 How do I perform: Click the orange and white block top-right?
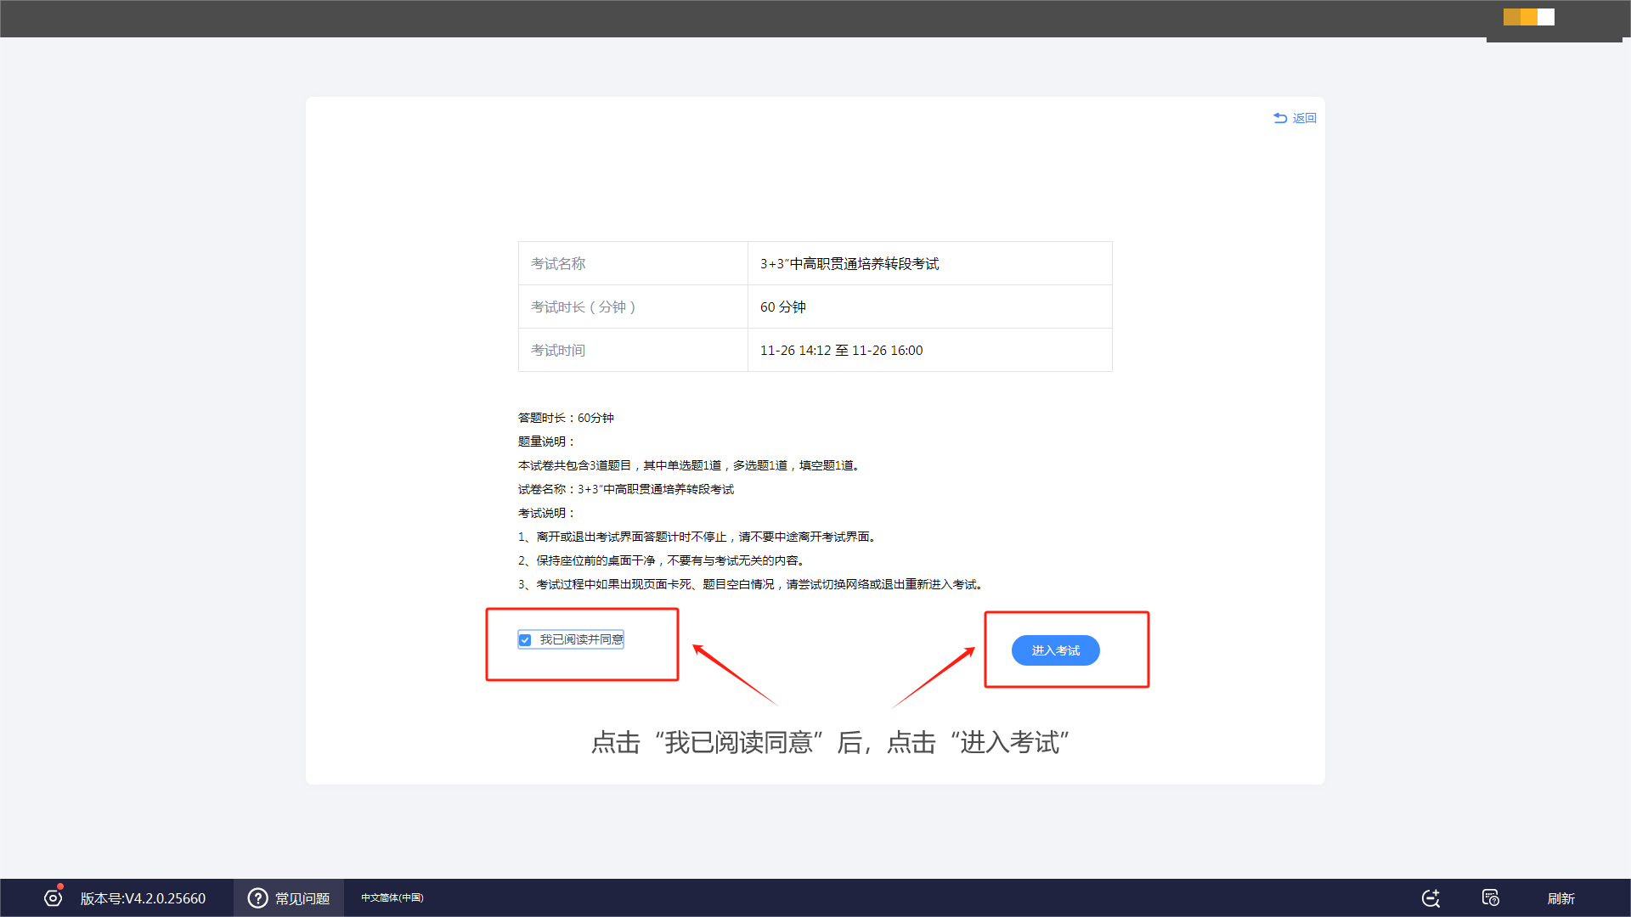pyautogui.click(x=1528, y=17)
